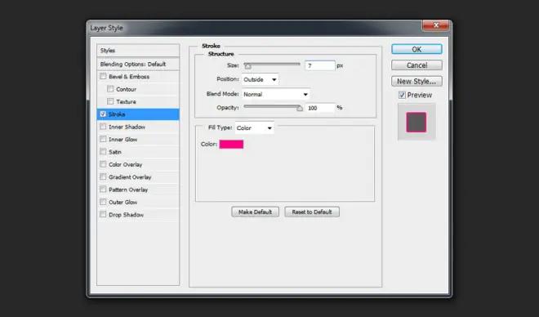Click New Style... button
Screen dimensions: 539x317
click(x=416, y=82)
